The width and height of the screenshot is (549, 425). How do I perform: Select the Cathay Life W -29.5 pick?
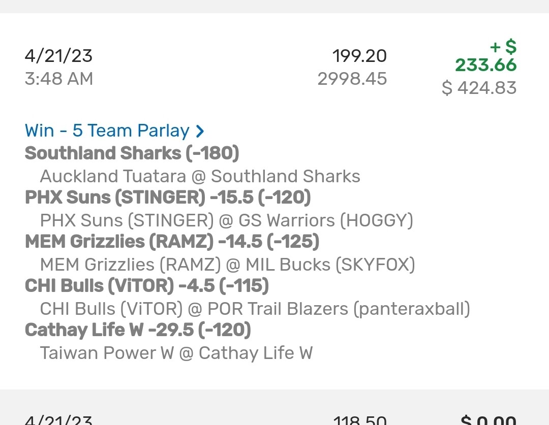coord(138,330)
